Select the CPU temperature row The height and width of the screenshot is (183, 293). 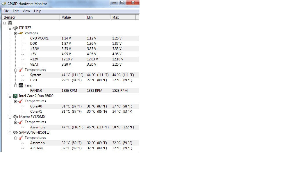[84, 80]
